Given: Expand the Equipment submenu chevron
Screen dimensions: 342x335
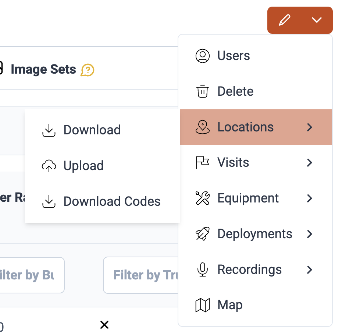Looking at the screenshot, I should point(310,198).
